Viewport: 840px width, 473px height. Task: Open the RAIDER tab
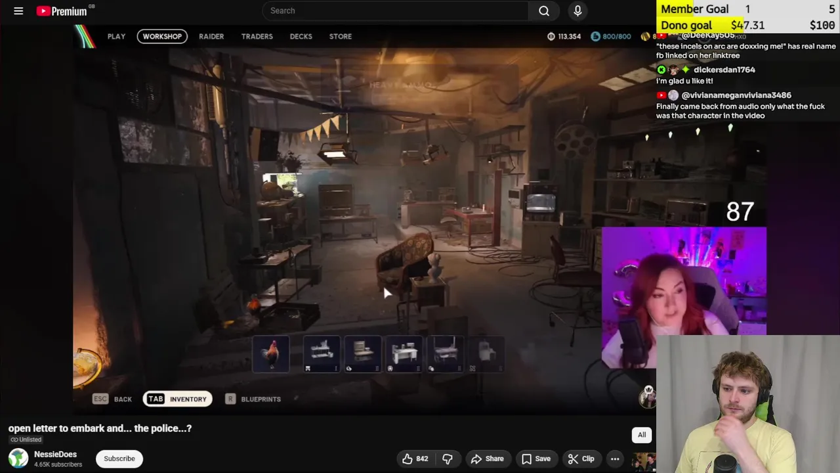(211, 36)
